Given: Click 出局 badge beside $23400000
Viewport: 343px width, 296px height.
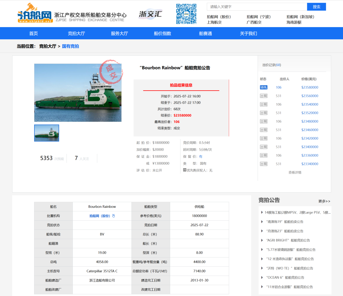Looking at the screenshot, I should click(264, 147).
